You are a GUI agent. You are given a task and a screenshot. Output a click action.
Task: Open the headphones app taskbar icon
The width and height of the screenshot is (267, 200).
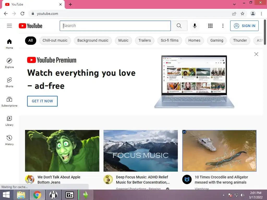point(53,195)
